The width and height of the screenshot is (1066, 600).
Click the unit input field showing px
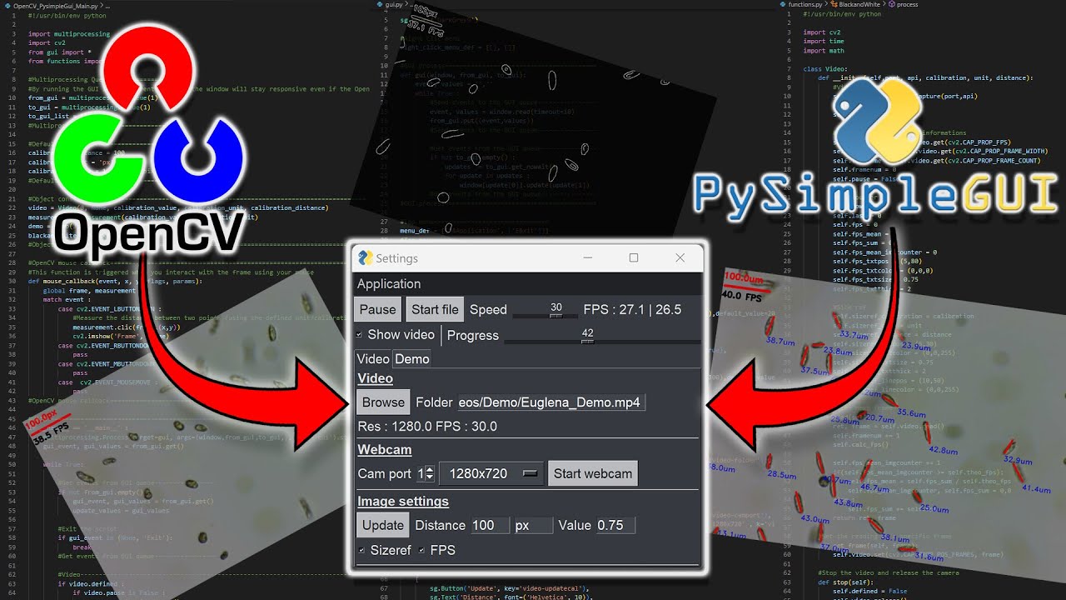point(532,525)
